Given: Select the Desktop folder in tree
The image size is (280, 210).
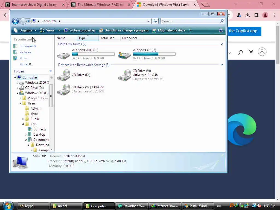Looking at the screenshot, I should (x=39, y=135).
